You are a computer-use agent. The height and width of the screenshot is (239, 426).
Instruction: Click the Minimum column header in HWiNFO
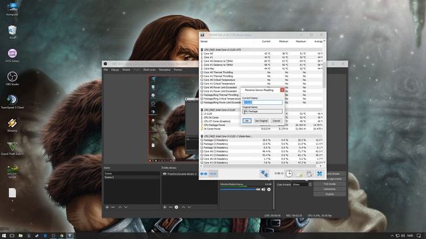coord(284,41)
